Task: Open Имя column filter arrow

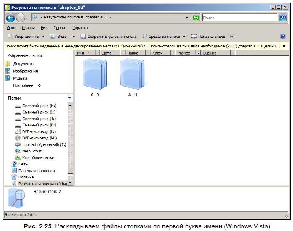Action: [98, 53]
